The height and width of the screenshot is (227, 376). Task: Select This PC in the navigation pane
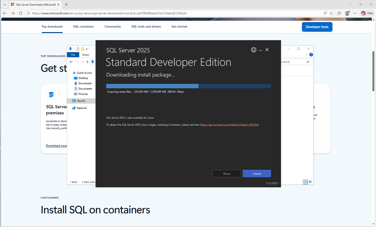click(81, 101)
